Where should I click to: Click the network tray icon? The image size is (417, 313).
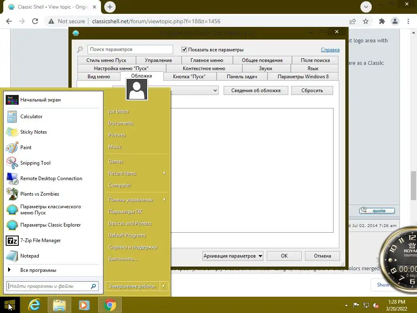click(366, 305)
